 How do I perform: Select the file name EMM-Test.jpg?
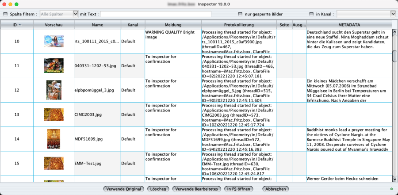[x=88, y=164]
